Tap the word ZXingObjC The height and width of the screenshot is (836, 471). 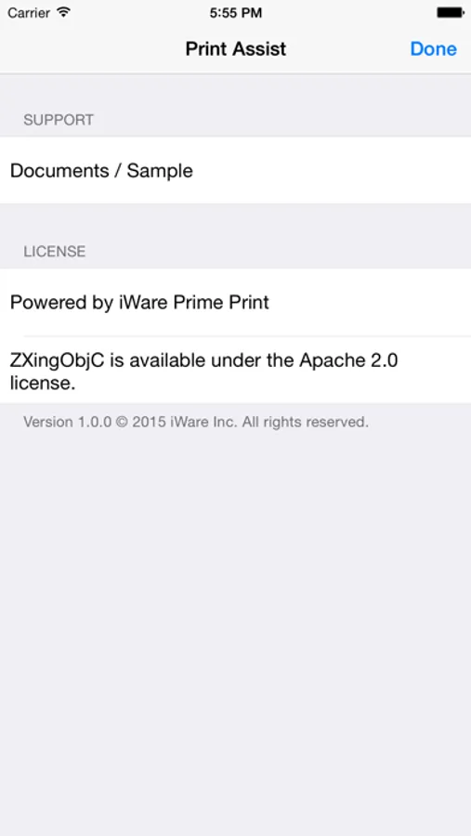pos(59,361)
